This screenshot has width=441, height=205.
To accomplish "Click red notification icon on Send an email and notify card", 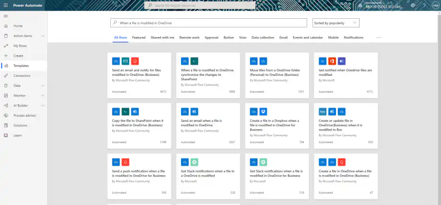I will click(135, 61).
